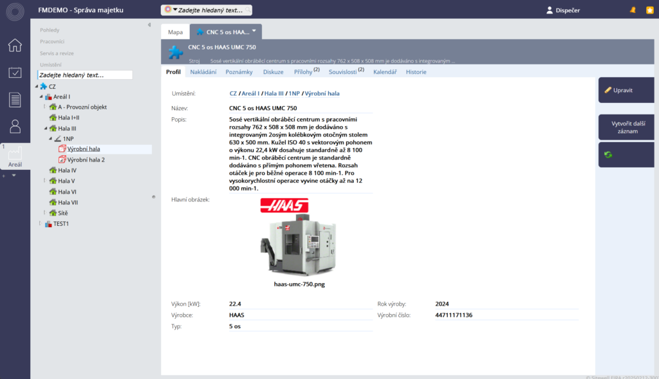Click the Hala III house icon

53,128
